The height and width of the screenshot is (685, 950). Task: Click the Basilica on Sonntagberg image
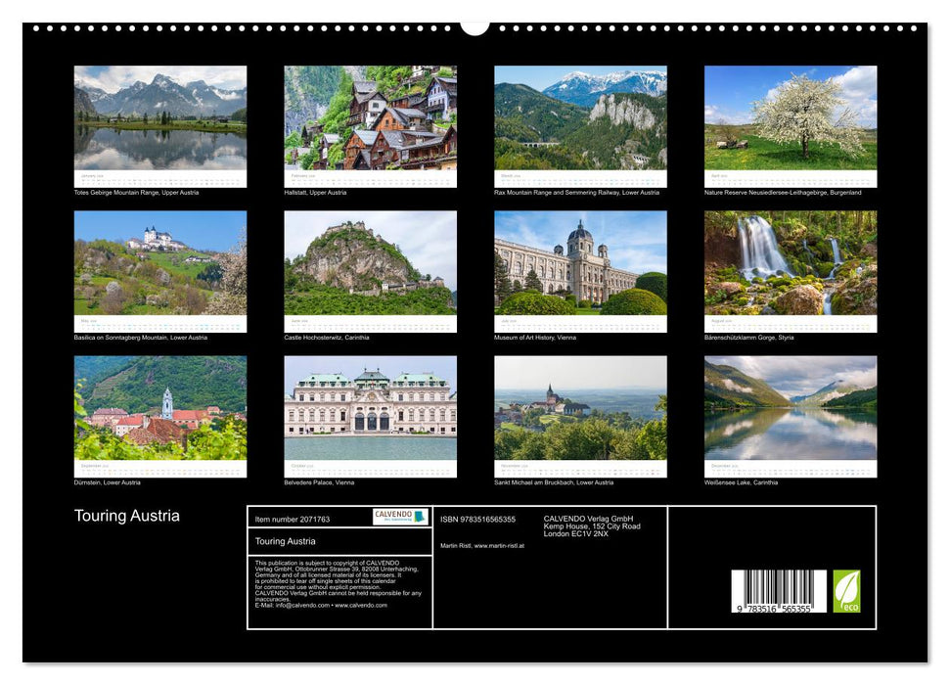160,269
